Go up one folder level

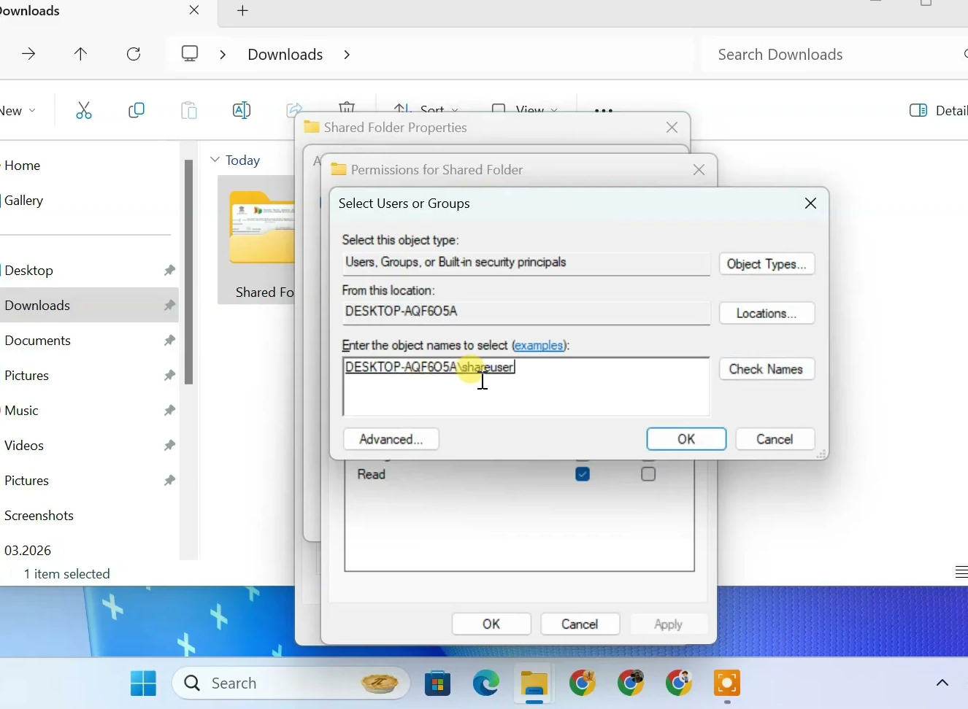pyautogui.click(x=81, y=54)
